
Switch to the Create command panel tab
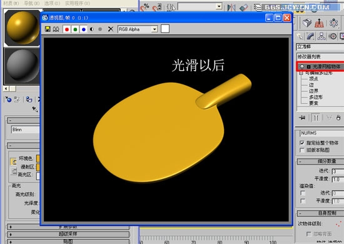coord(300,36)
